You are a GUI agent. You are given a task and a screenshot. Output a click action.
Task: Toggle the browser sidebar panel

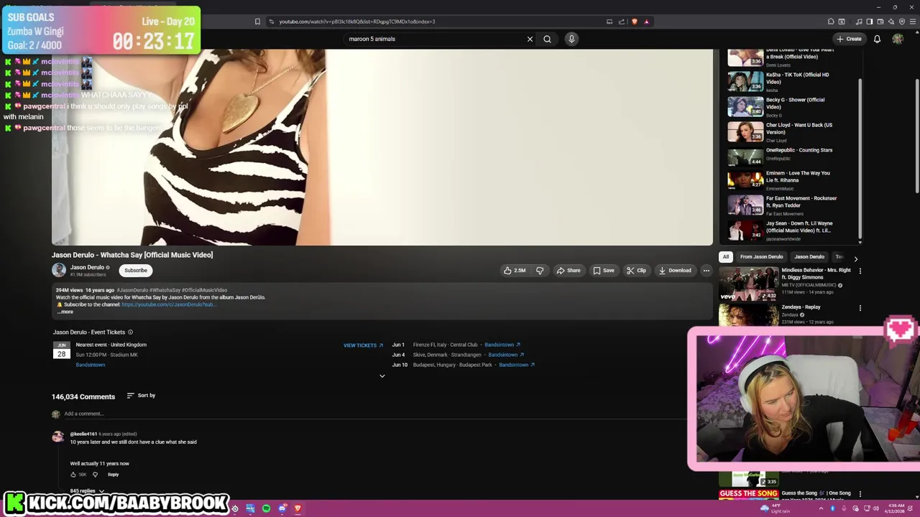coord(870,22)
